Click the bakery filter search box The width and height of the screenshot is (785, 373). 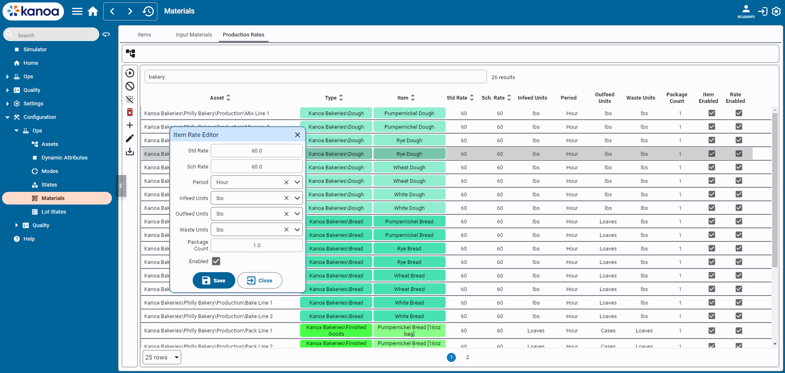coord(316,77)
